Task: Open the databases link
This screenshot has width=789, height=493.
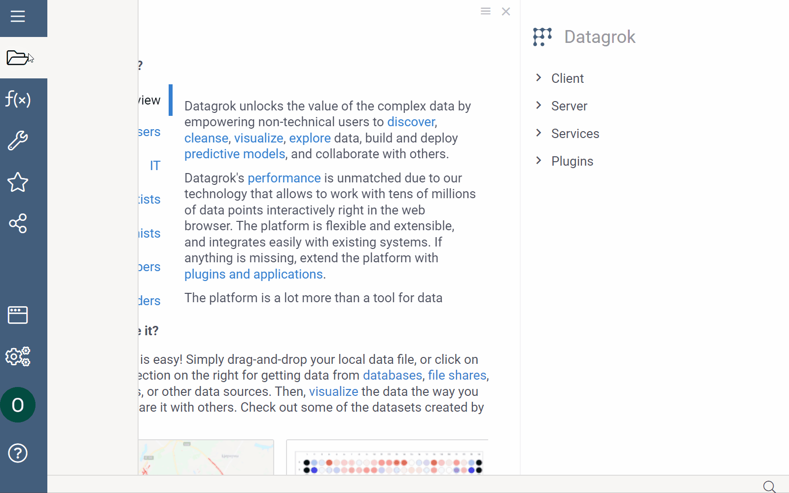Action: click(392, 375)
